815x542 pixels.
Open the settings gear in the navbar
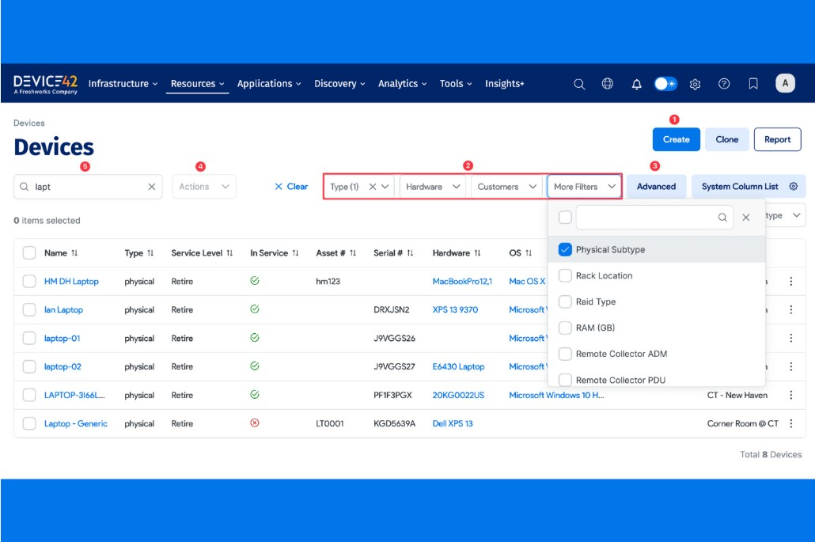point(695,83)
